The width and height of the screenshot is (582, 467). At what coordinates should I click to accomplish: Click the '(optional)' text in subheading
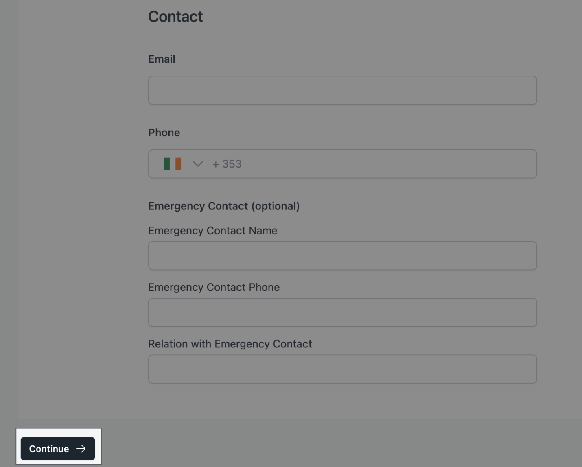(x=276, y=206)
